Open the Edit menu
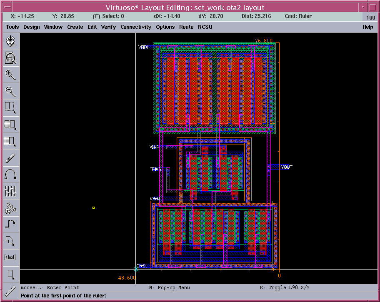 coord(92,27)
